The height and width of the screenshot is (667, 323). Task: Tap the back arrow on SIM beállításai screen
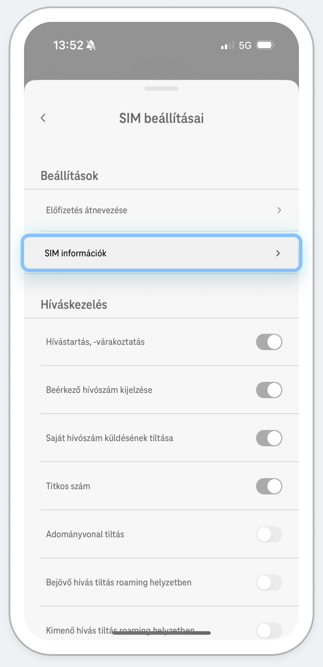(43, 118)
